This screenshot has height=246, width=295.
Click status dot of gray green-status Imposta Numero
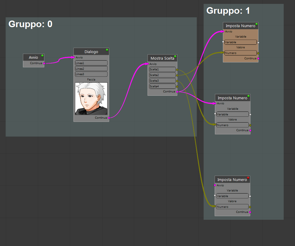[248, 96]
